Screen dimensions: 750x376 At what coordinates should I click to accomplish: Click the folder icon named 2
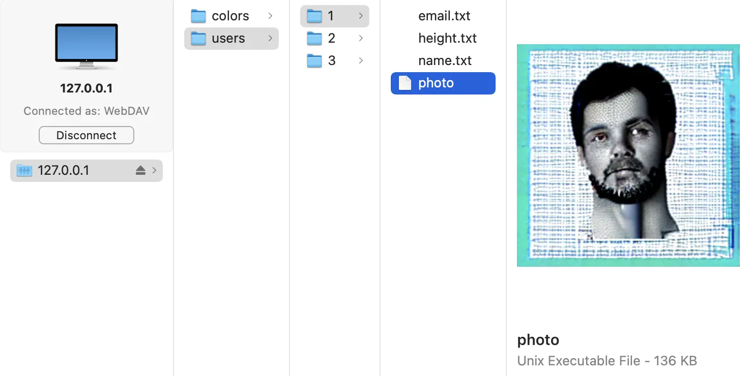click(314, 39)
